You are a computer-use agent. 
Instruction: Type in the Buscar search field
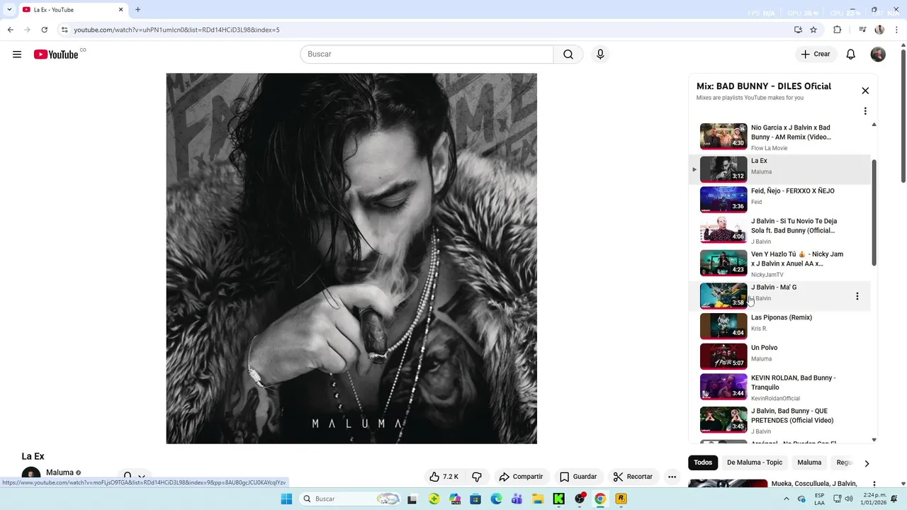[427, 55]
